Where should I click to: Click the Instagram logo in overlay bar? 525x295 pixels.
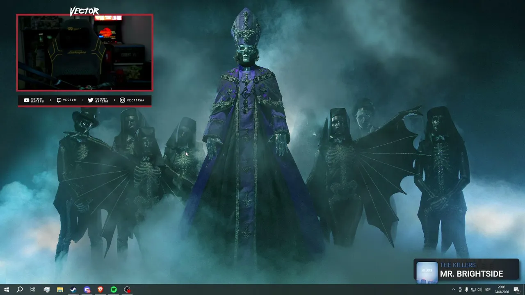pos(122,100)
